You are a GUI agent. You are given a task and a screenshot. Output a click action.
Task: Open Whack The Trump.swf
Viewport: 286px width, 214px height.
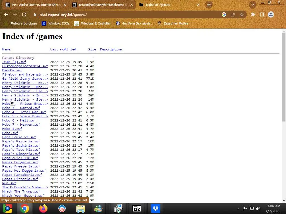21,192
